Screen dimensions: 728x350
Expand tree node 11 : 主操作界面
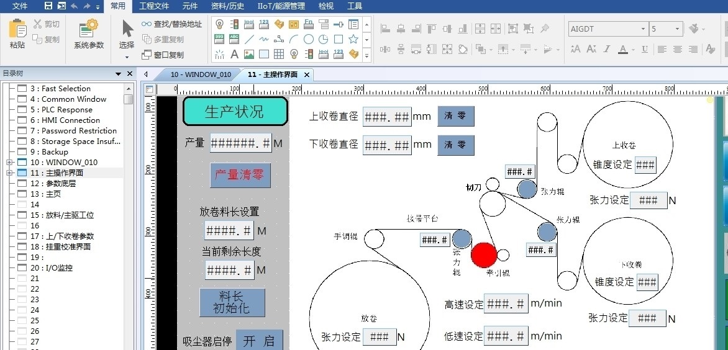pyautogui.click(x=9, y=173)
